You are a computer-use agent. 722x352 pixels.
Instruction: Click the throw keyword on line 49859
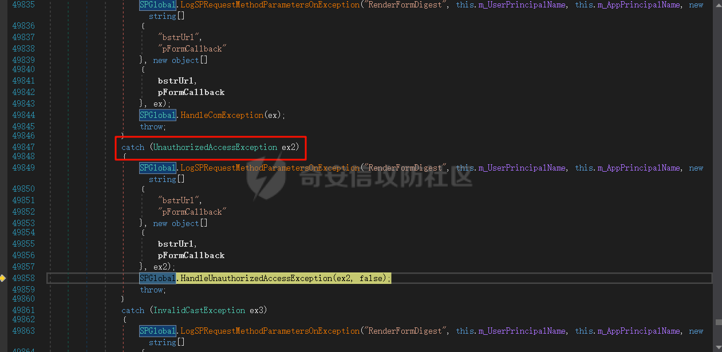pyautogui.click(x=152, y=290)
